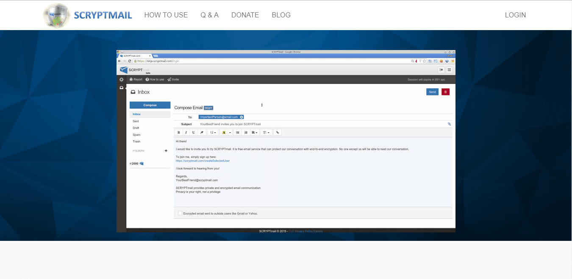572x279 pixels.
Task: Click the blue Compose button
Action: click(x=150, y=105)
